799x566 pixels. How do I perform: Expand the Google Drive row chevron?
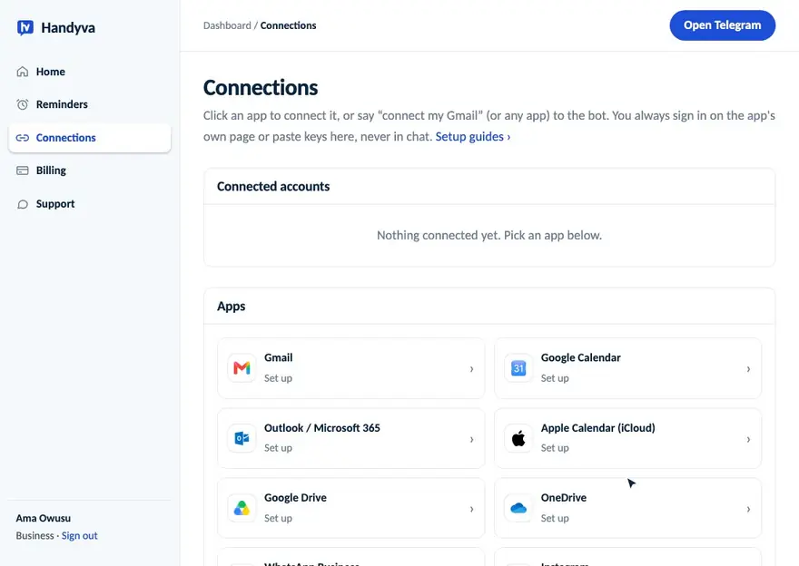[x=471, y=509]
